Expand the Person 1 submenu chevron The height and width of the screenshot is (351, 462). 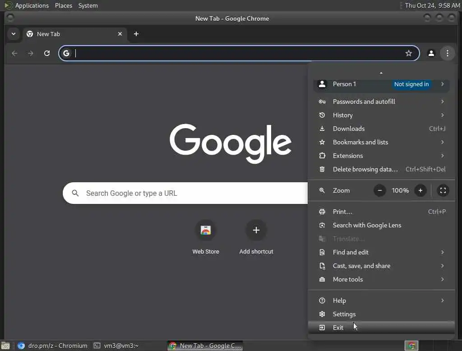(x=442, y=84)
